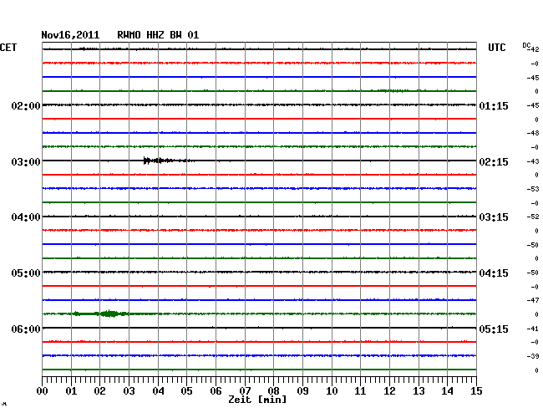Select the 06:00 CET time label
Screen dimensions: 543x413
26,329
